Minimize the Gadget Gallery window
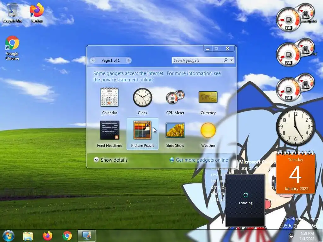This screenshot has height=242, width=323. [x=208, y=49]
